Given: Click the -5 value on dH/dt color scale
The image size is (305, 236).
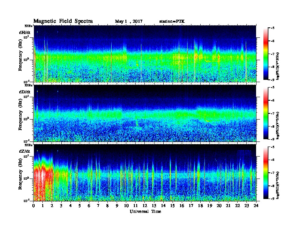Looking at the screenshot, I should pos(273,28).
